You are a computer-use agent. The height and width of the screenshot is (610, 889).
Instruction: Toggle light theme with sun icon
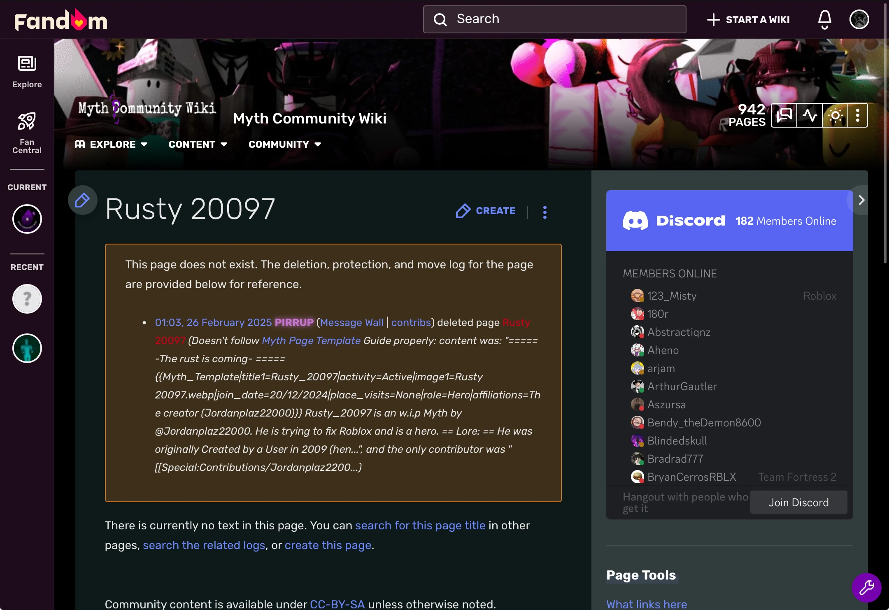[835, 115]
